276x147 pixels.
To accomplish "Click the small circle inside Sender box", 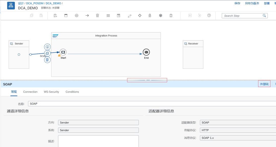I will [x=19, y=54].
